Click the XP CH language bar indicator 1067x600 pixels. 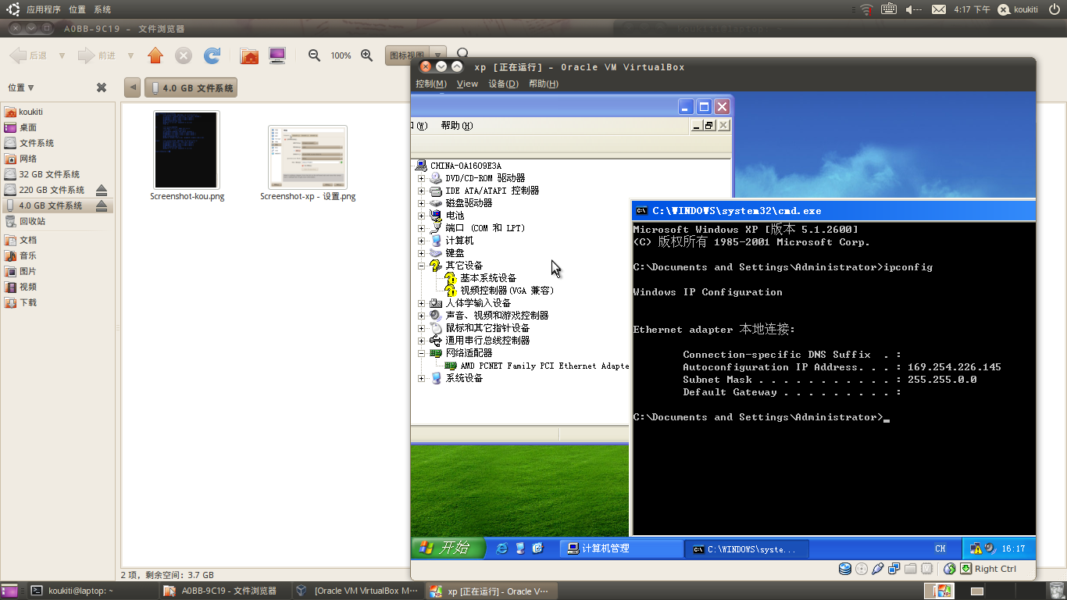coord(940,548)
